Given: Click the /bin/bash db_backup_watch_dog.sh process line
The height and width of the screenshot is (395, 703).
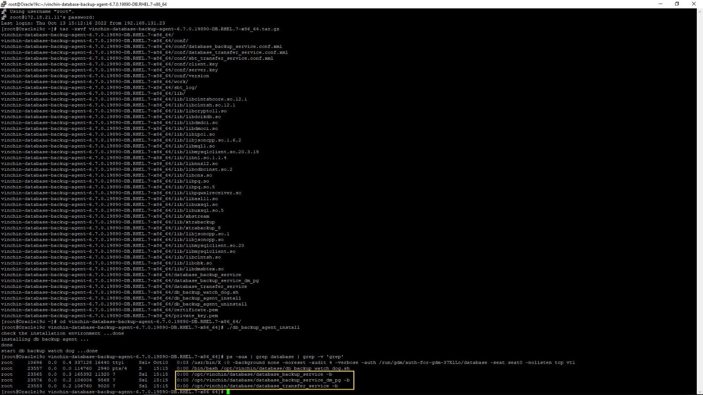Looking at the screenshot, I should 175,368.
